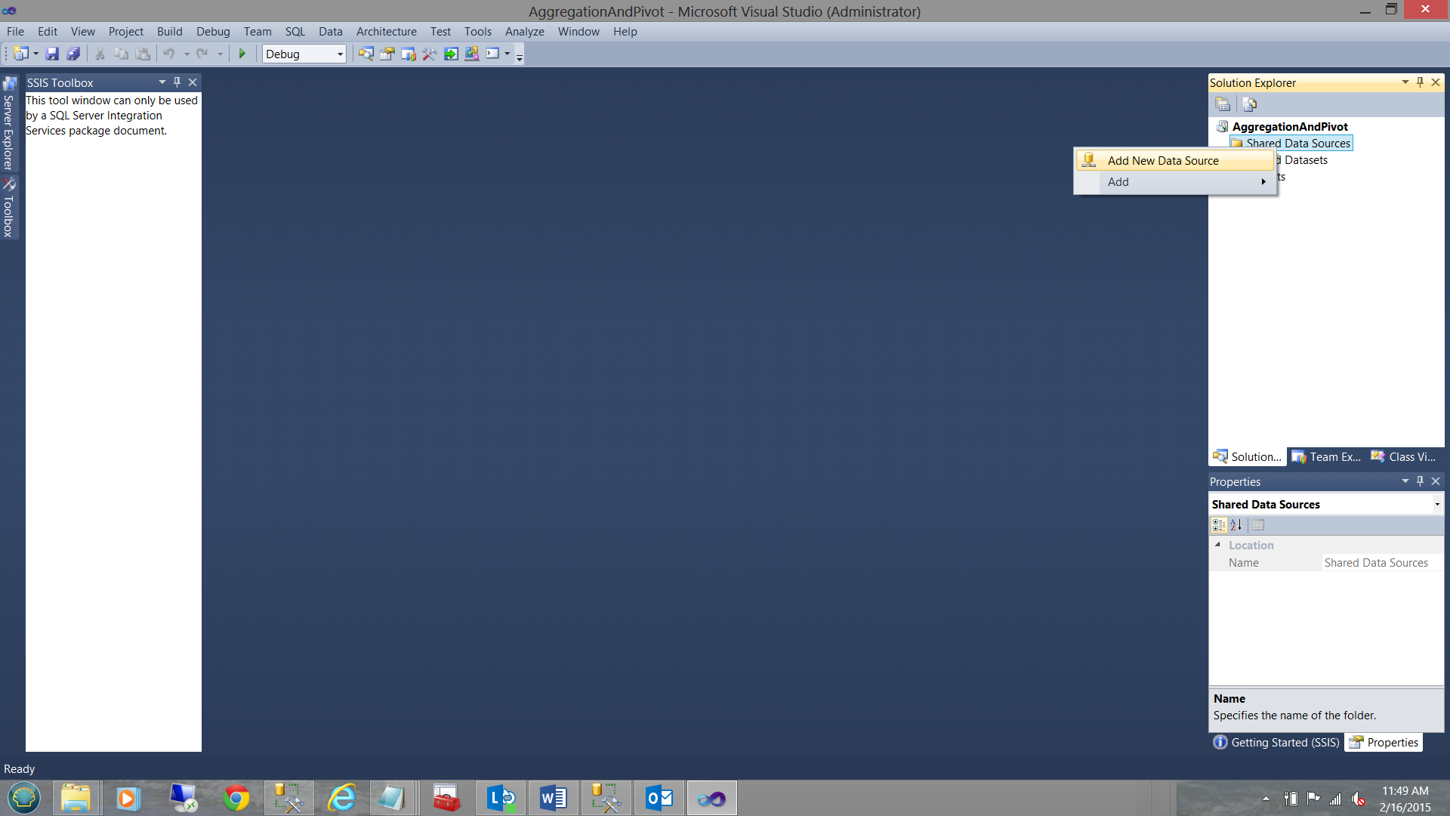The width and height of the screenshot is (1450, 816).
Task: Click the Toolbox wrench-hammer toolbar icon
Action: (429, 54)
